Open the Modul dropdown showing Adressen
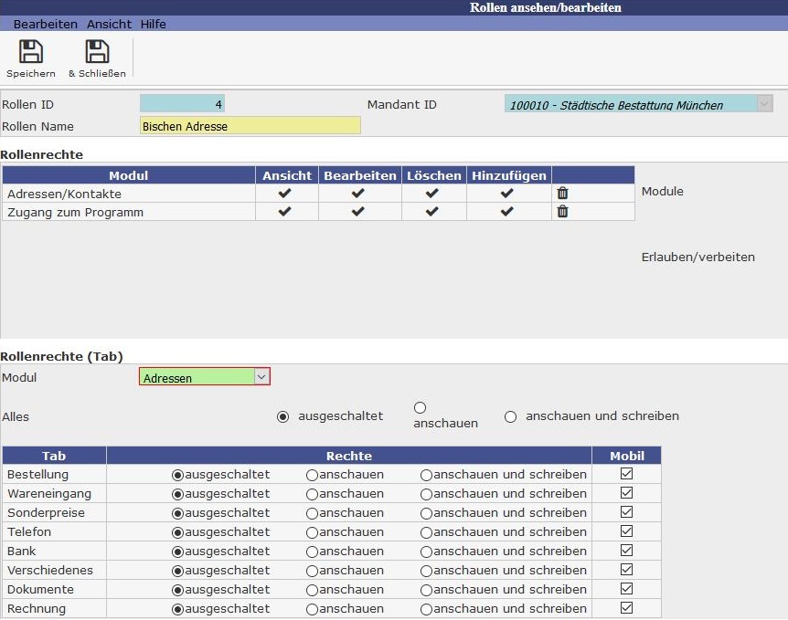The image size is (788, 620). [261, 377]
